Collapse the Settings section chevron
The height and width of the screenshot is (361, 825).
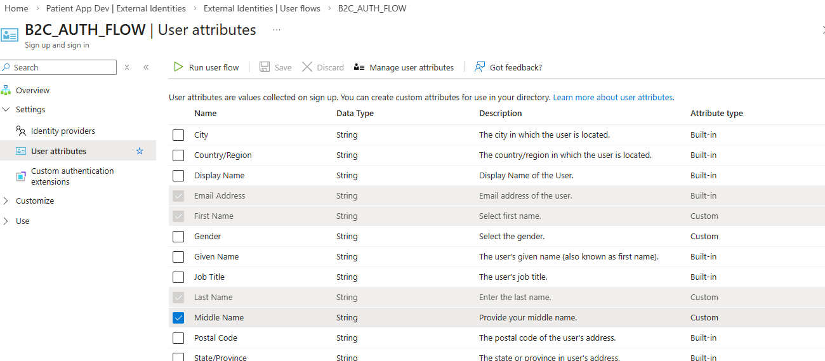6,109
